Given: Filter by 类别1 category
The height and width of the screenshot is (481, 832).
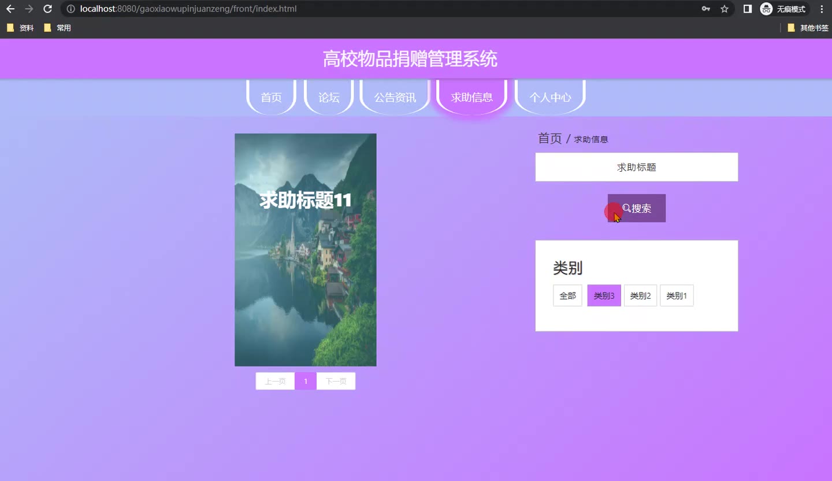Looking at the screenshot, I should (x=677, y=295).
